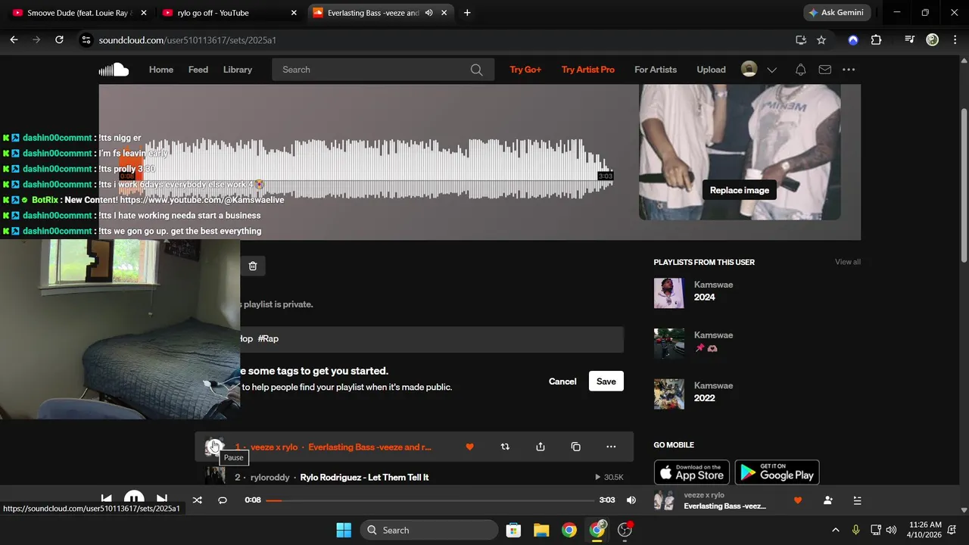Follow veeze x rylo from player
This screenshot has width=969, height=545.
click(827, 500)
